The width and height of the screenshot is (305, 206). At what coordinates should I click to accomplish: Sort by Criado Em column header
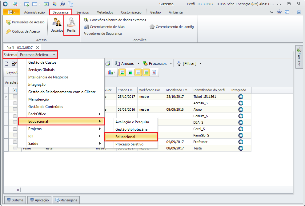[x=127, y=90]
